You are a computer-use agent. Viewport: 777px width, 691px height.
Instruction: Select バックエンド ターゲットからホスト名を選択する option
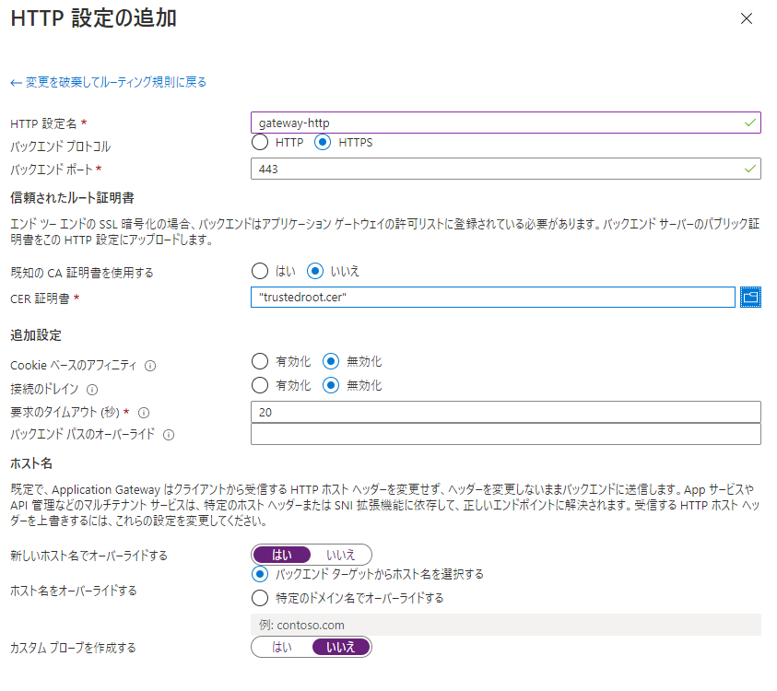[x=260, y=575]
